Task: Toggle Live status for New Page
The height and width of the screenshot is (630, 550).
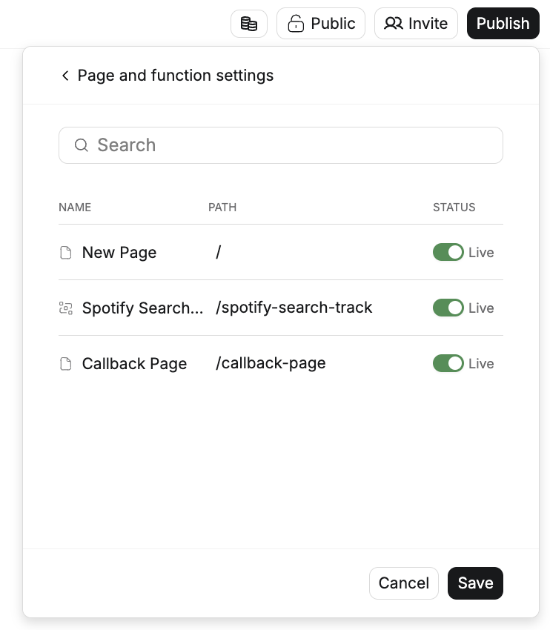Action: click(x=448, y=252)
